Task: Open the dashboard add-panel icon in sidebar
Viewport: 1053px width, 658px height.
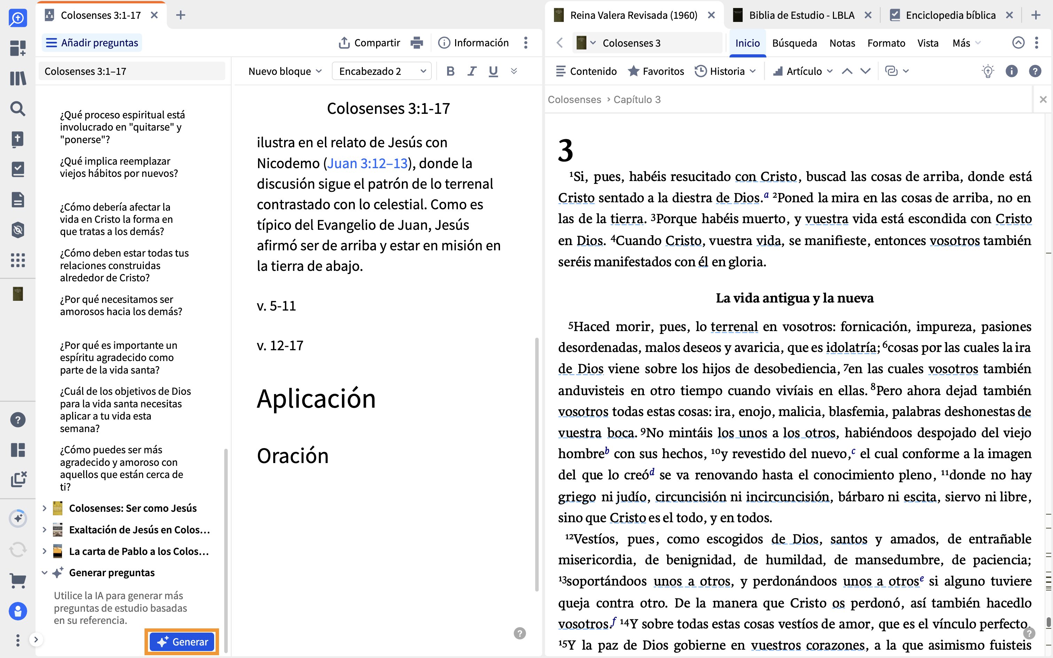Action: point(18,48)
